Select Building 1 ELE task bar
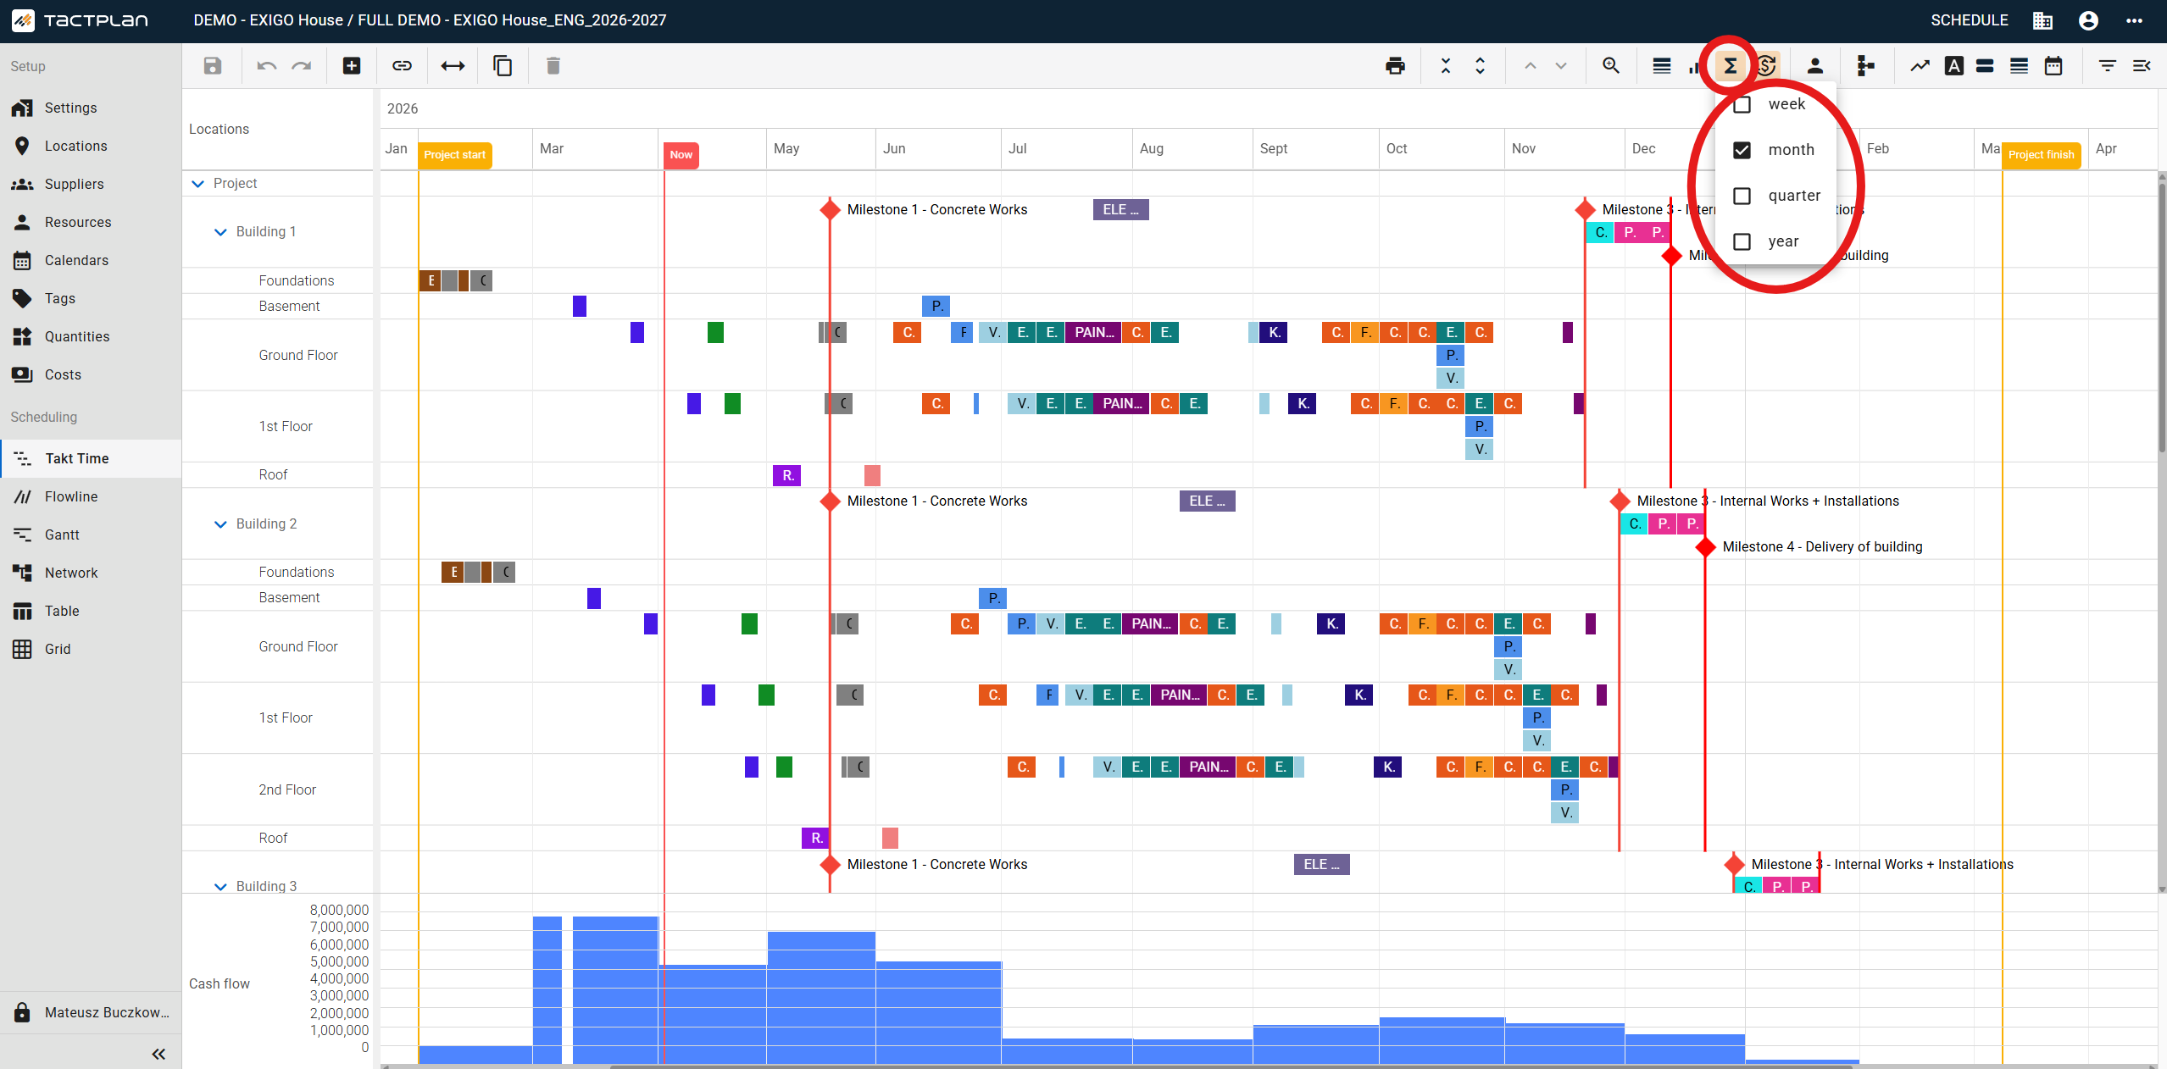The height and width of the screenshot is (1069, 2167). [x=1121, y=209]
